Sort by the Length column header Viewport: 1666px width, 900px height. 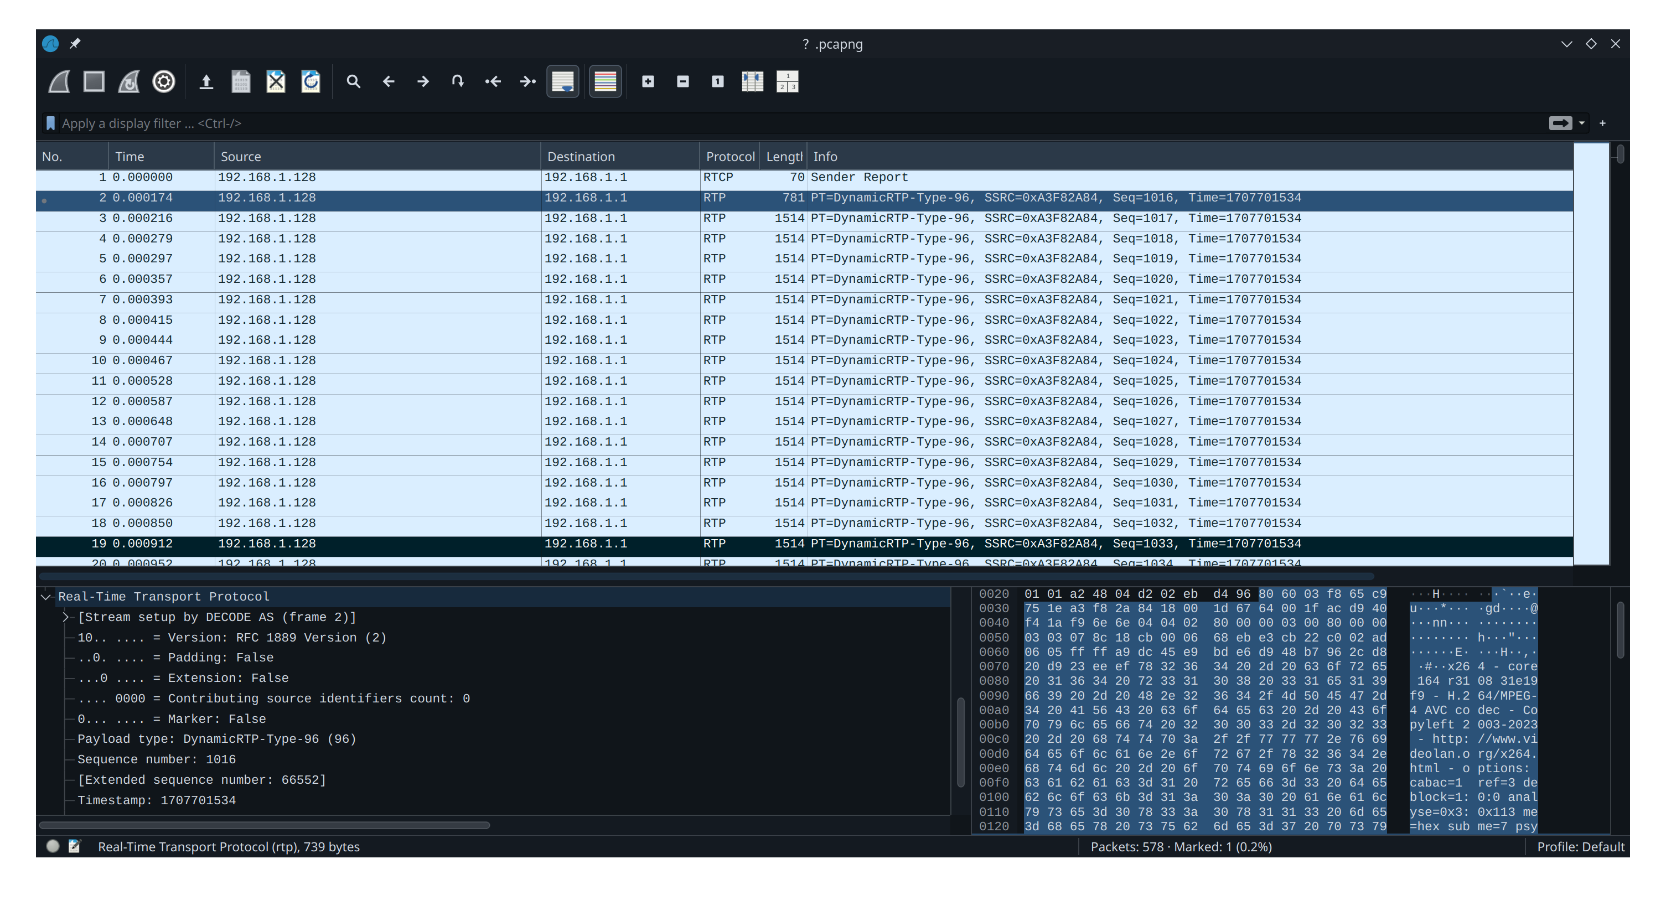point(783,157)
